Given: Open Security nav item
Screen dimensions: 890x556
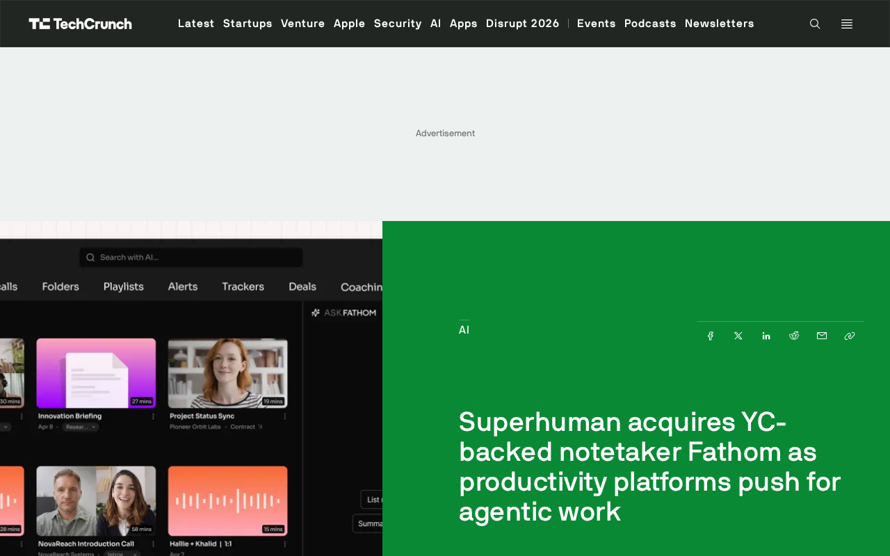Looking at the screenshot, I should coord(398,24).
